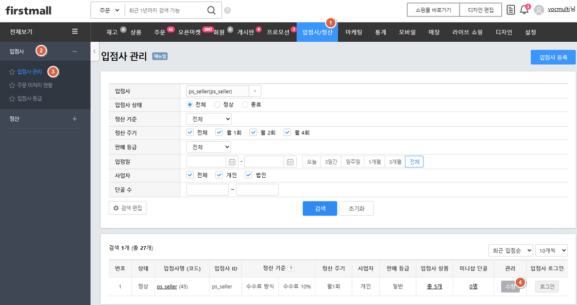Open the ps_seller vendor name link

(167, 286)
